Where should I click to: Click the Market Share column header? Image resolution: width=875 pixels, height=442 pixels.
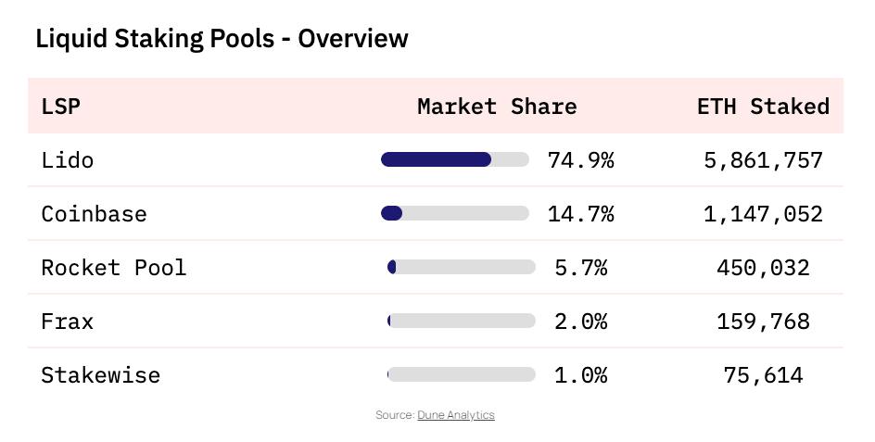point(497,106)
